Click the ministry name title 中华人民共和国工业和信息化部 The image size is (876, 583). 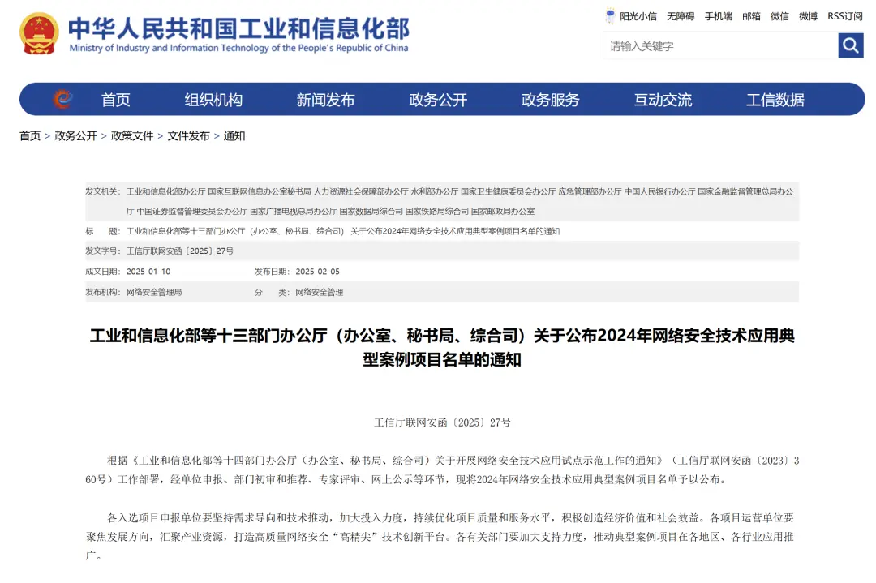pos(239,28)
